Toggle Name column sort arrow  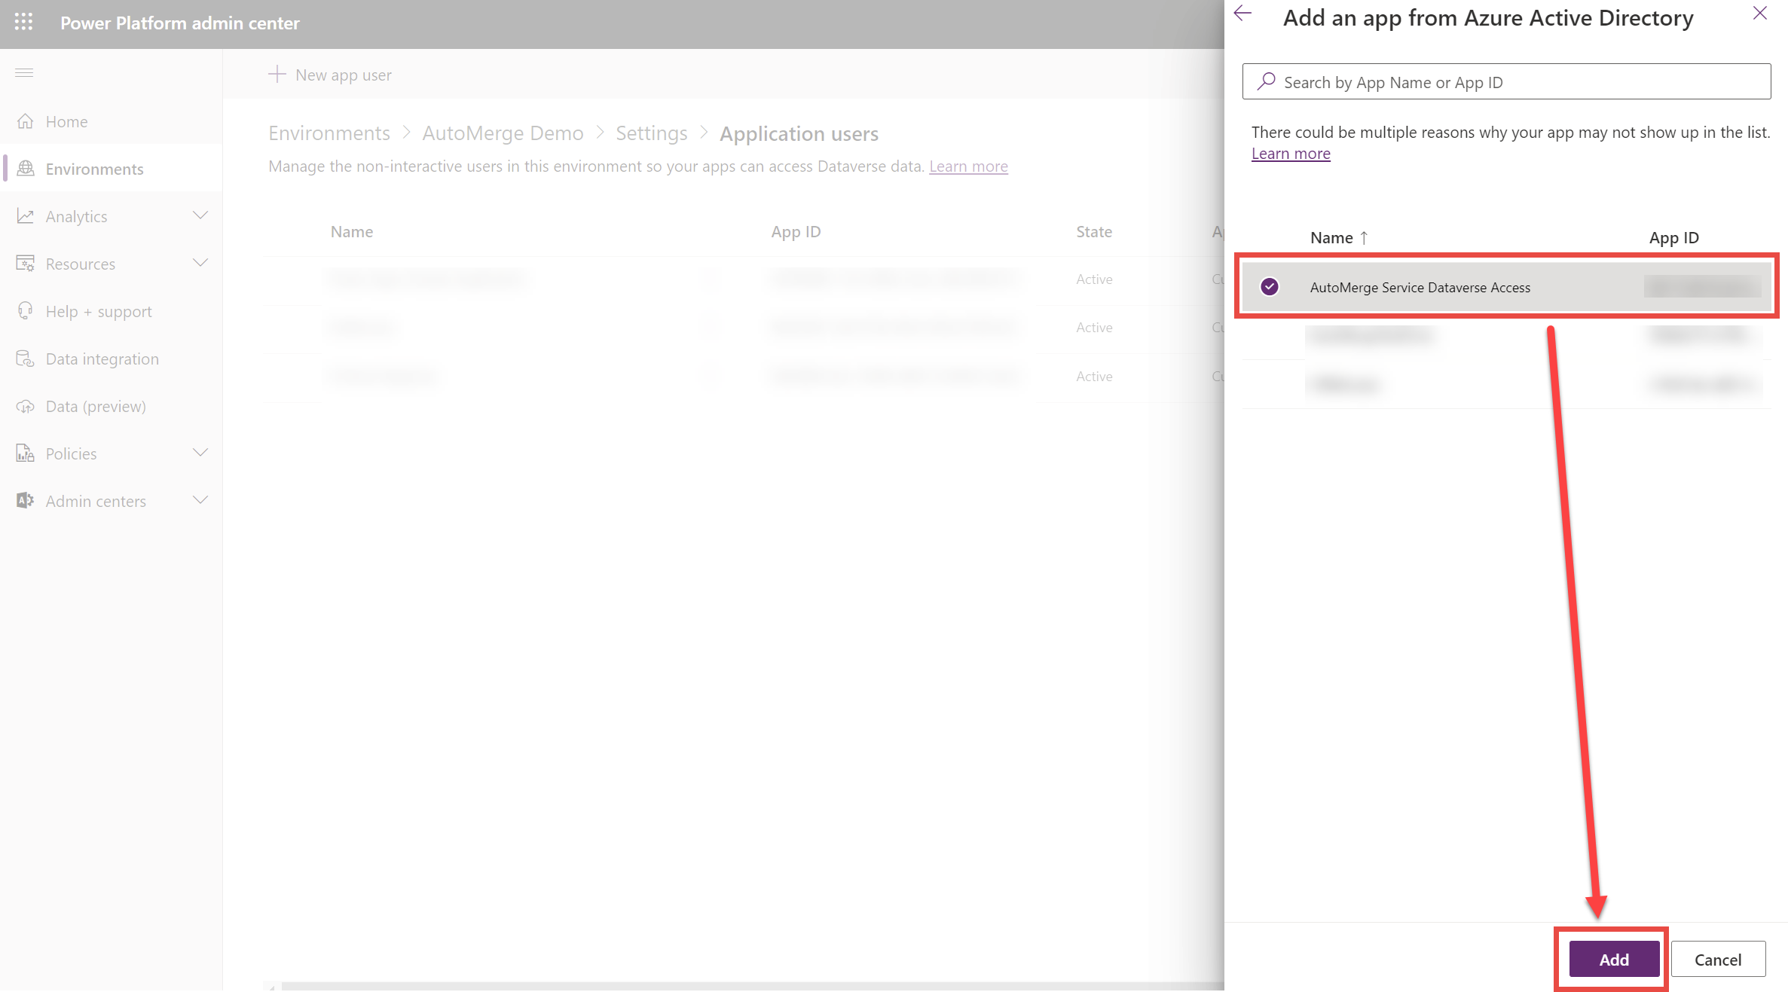pyautogui.click(x=1364, y=238)
